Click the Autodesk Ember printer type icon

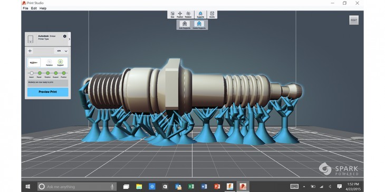click(31, 39)
